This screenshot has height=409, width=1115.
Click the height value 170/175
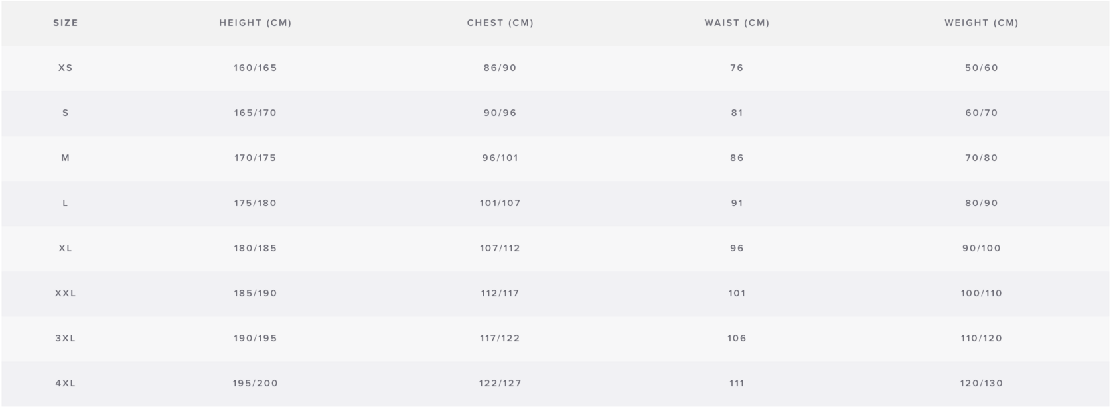pyautogui.click(x=256, y=158)
